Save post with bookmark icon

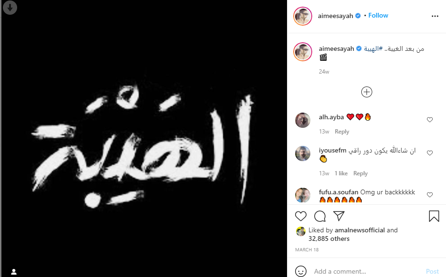pyautogui.click(x=434, y=216)
